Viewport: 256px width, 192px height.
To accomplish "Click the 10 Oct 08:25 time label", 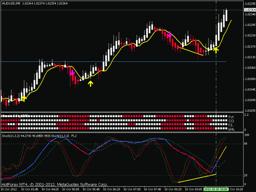I will pyautogui.click(x=173, y=190).
